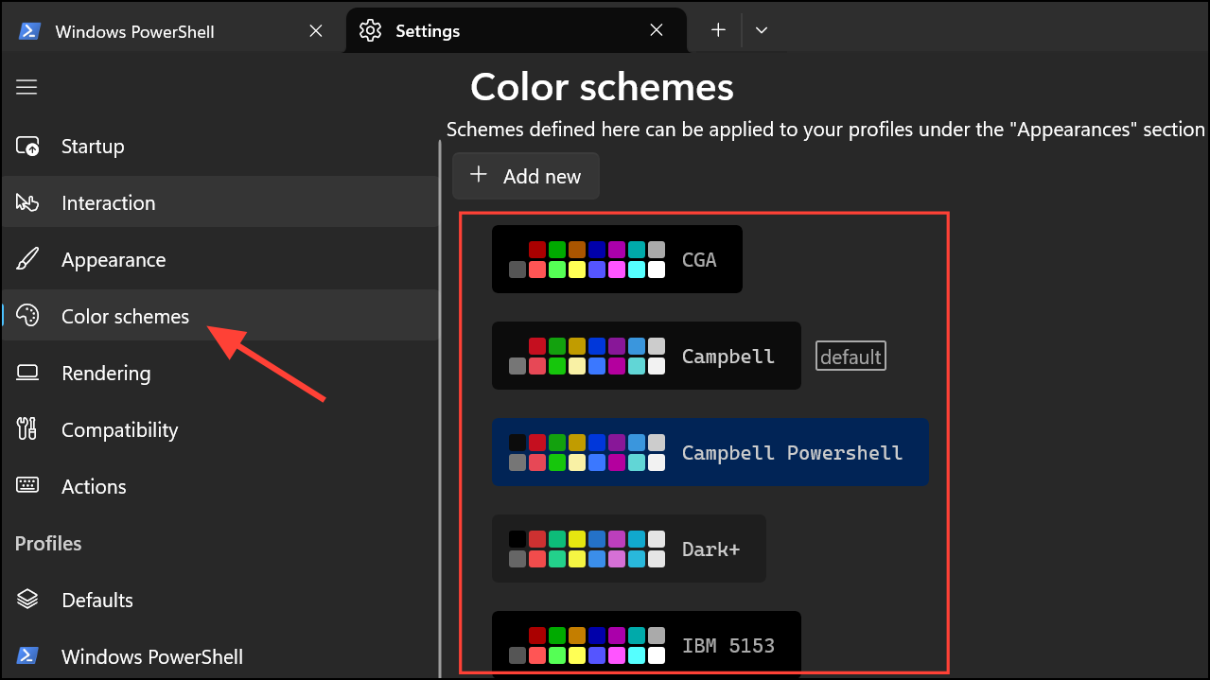This screenshot has height=680, width=1210.
Task: Click the vertical scrollbar between panels
Action: [439, 407]
